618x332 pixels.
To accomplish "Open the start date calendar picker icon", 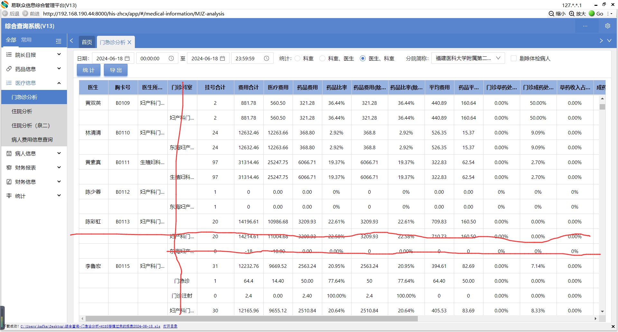I will pyautogui.click(x=127, y=58).
